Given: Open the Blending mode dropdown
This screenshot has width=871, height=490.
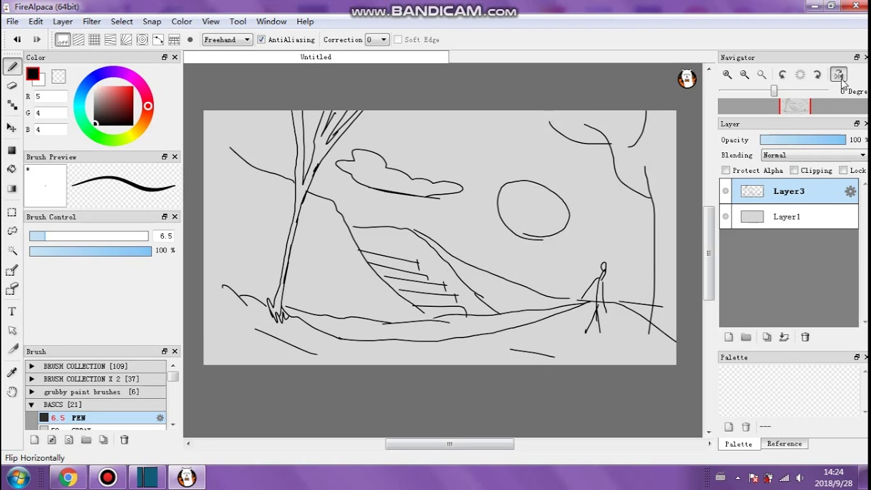Looking at the screenshot, I should click(x=814, y=155).
